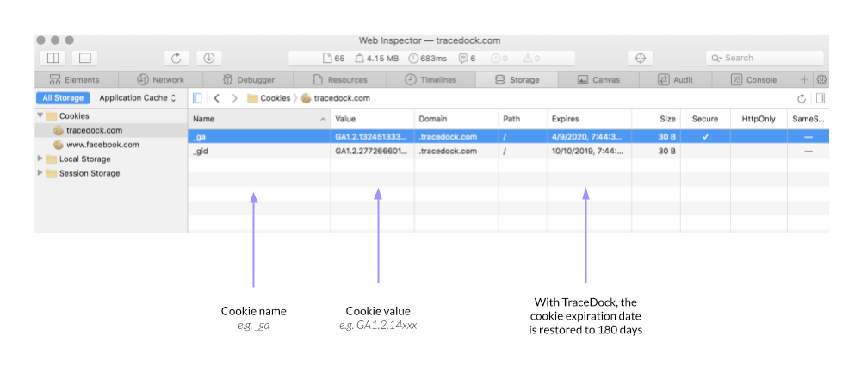Image resolution: width=861 pixels, height=367 pixels.
Task: Click the 683ms load time indicator
Action: (x=429, y=59)
